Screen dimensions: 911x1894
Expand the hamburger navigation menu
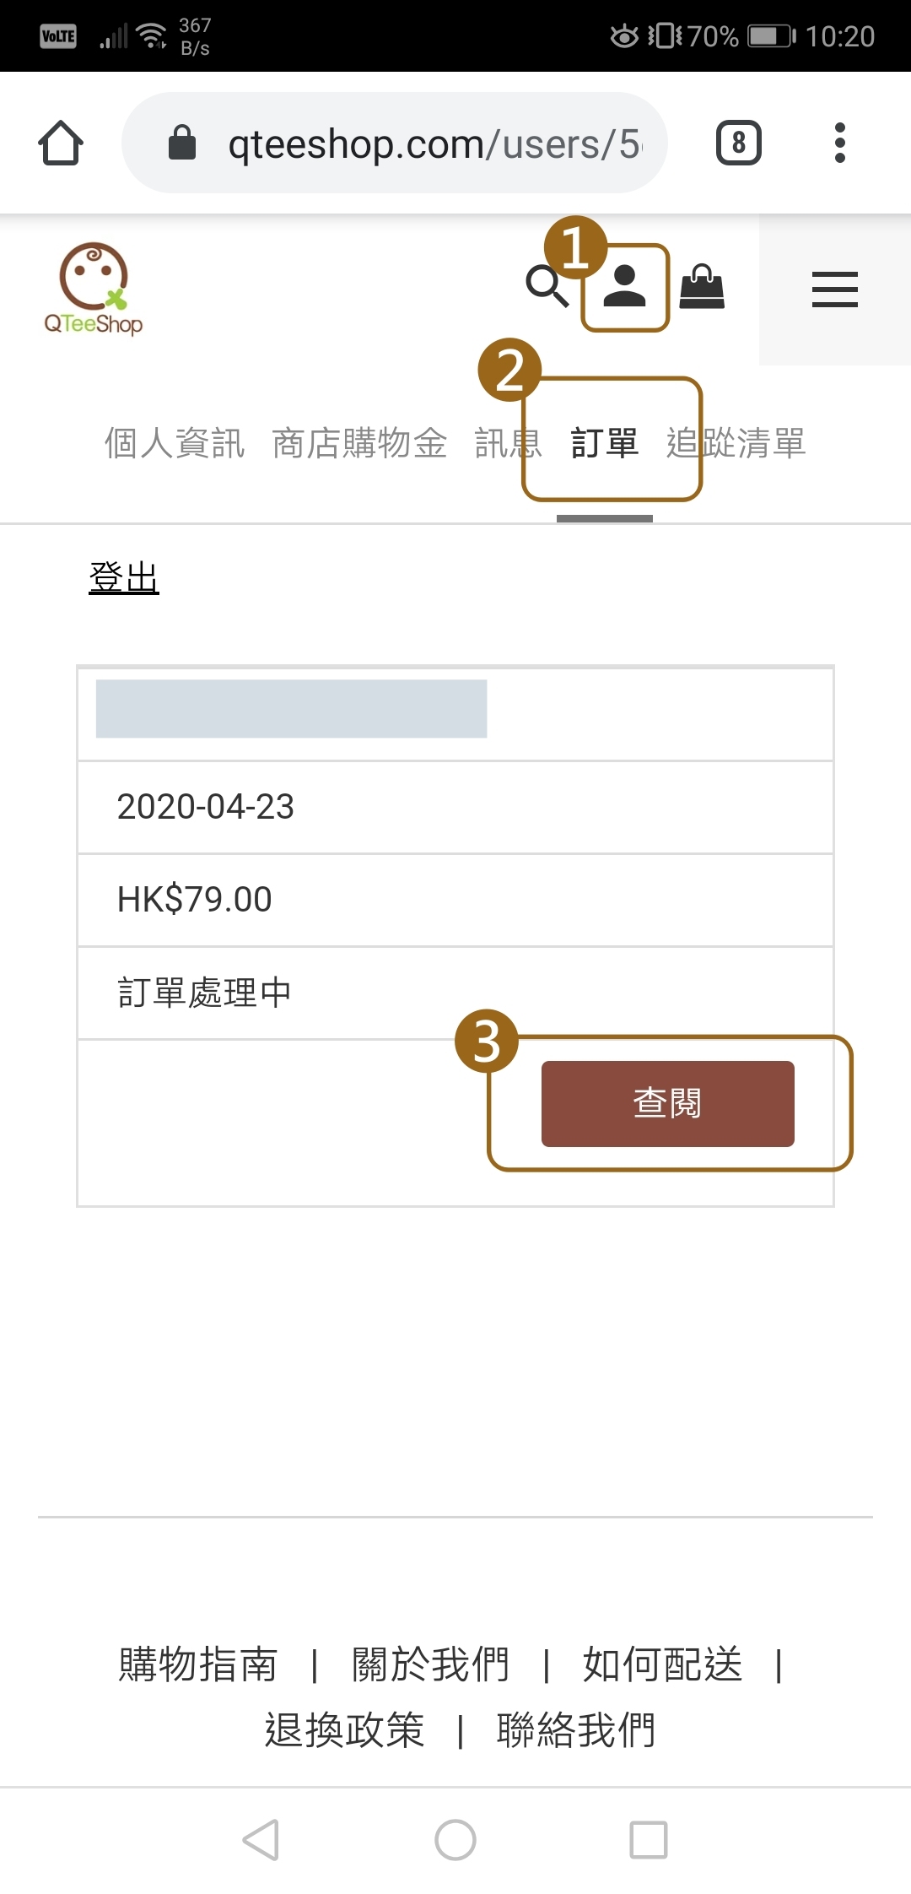click(834, 290)
